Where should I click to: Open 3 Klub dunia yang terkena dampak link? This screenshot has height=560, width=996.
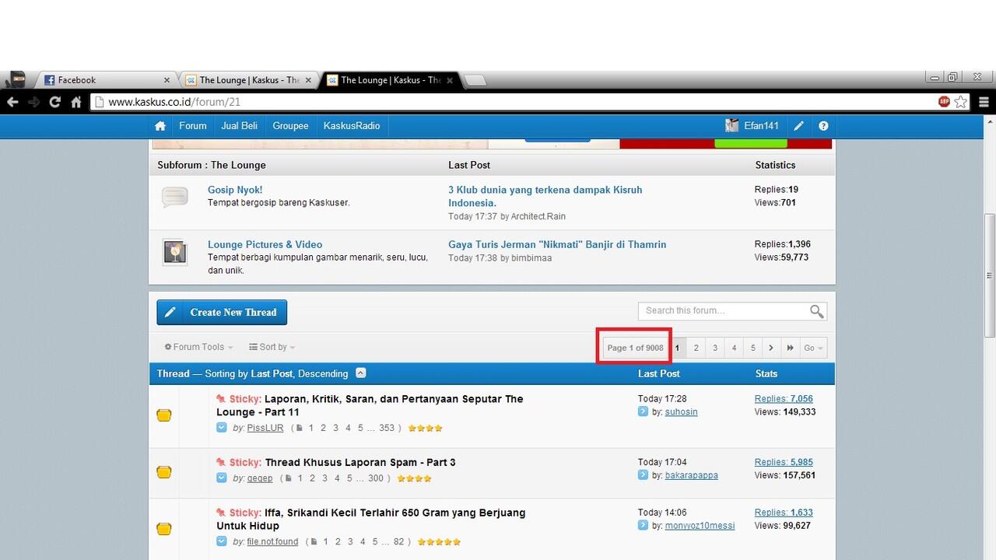pos(545,196)
